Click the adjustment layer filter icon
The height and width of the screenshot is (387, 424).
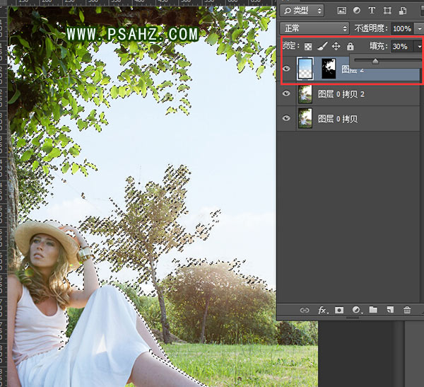click(x=356, y=11)
